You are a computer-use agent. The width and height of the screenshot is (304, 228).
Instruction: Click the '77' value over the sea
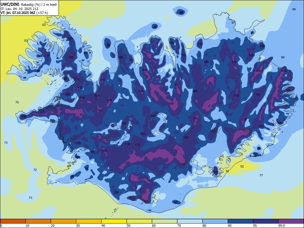point(261,175)
